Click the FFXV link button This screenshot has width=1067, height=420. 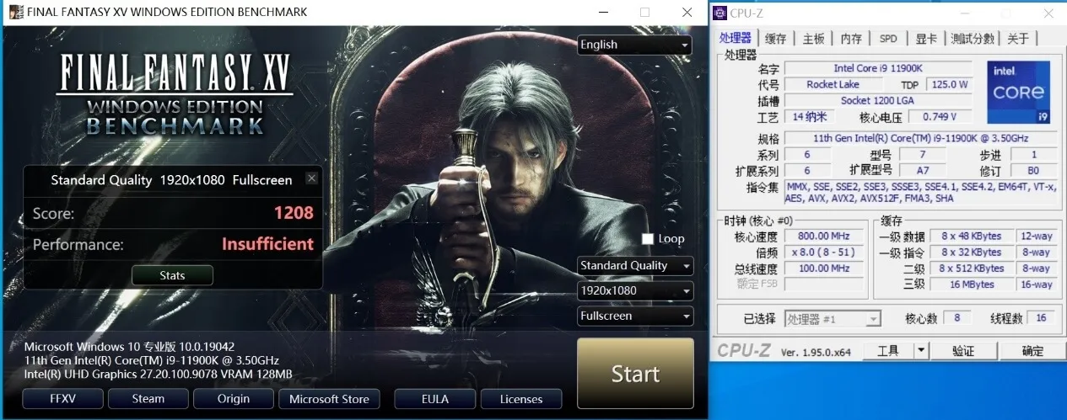point(62,399)
